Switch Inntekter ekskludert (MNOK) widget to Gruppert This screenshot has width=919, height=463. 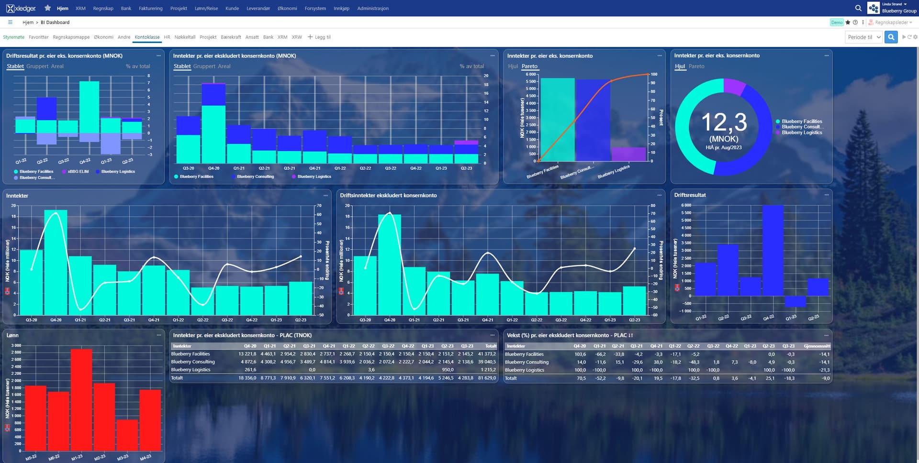click(204, 66)
